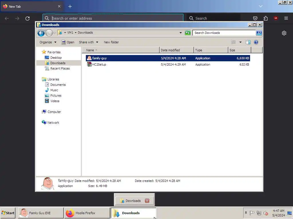Click the Firefox forward arrow
Image resolution: width=293 pixels, height=219 pixels.
click(17, 19)
